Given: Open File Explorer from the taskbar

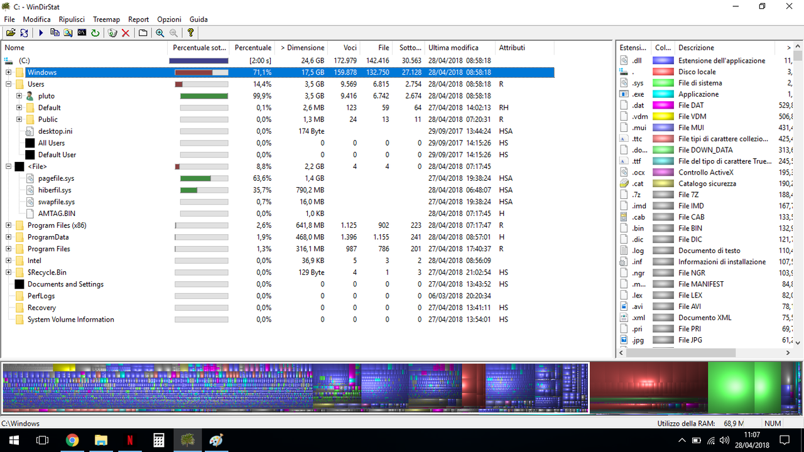Looking at the screenshot, I should point(101,439).
